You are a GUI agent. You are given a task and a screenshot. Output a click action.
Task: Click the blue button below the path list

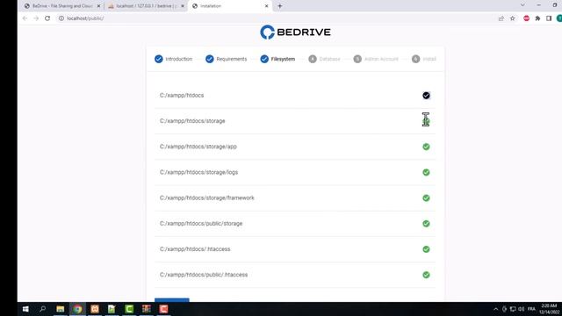[172, 300]
